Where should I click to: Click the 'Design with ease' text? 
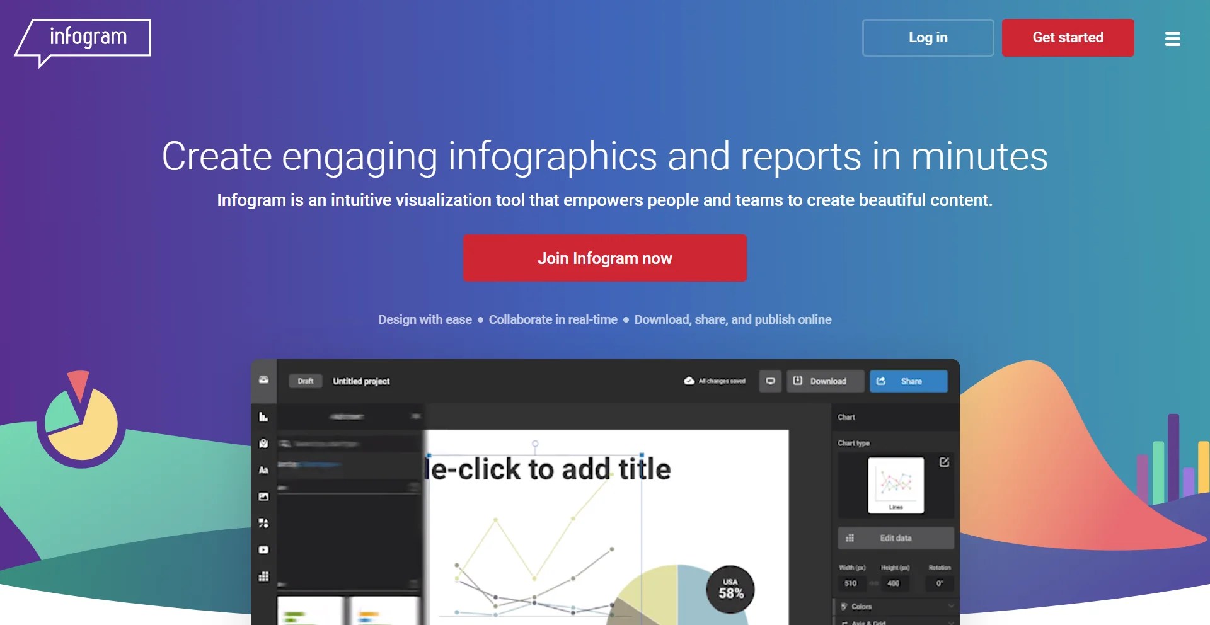[x=425, y=319]
